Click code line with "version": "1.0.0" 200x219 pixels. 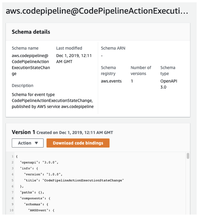point(43,174)
